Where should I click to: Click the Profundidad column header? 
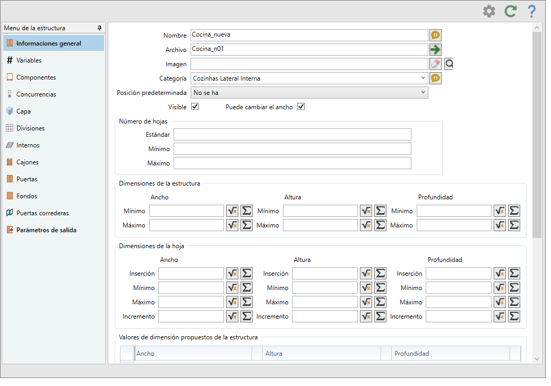tap(451, 353)
